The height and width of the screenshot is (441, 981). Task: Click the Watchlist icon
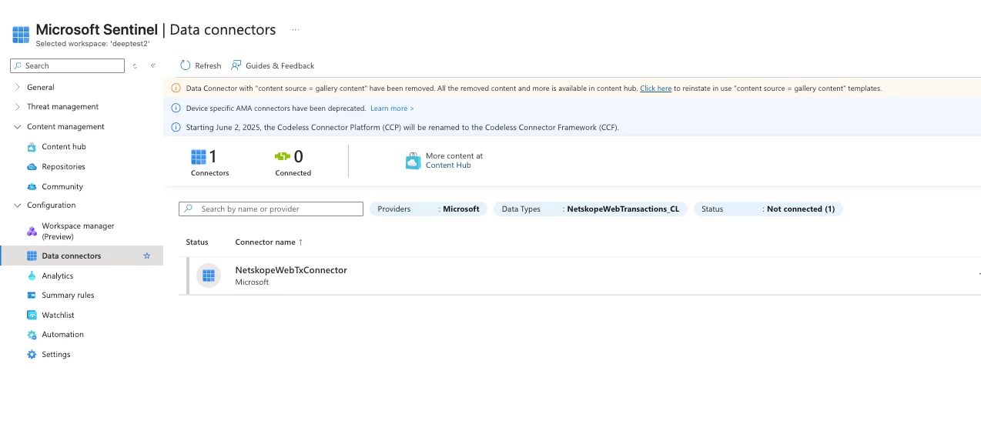32,315
